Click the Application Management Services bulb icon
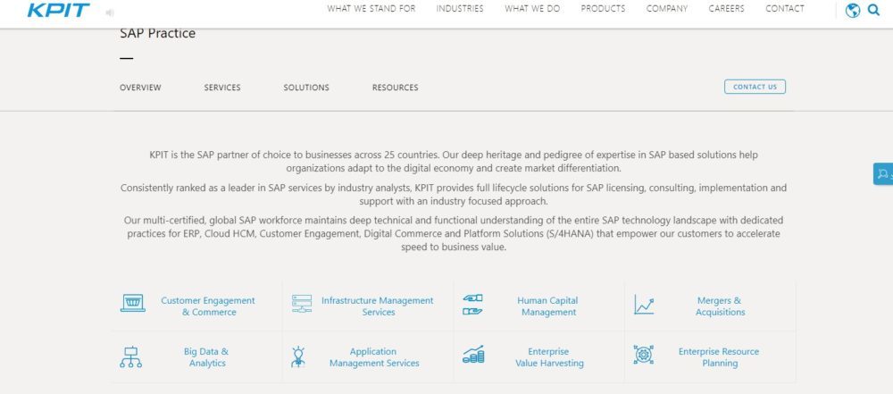 click(298, 356)
